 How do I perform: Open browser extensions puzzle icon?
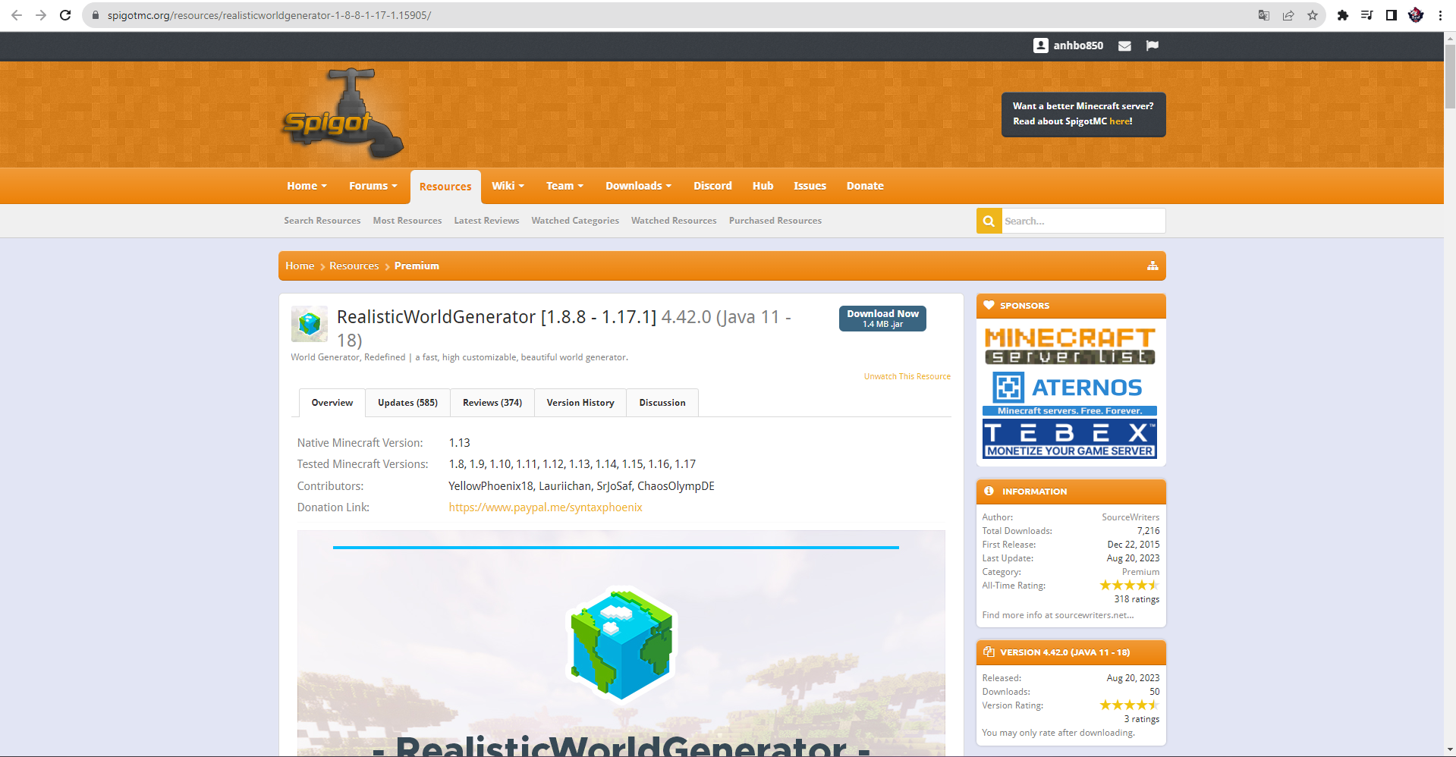(1343, 15)
